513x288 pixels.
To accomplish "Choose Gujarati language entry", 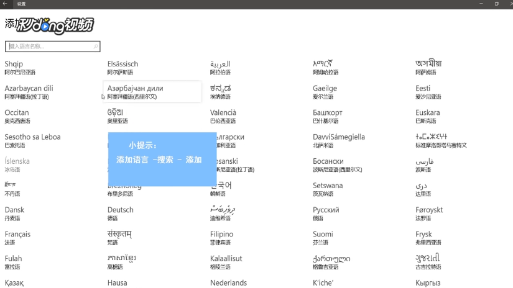I will click(x=428, y=262).
